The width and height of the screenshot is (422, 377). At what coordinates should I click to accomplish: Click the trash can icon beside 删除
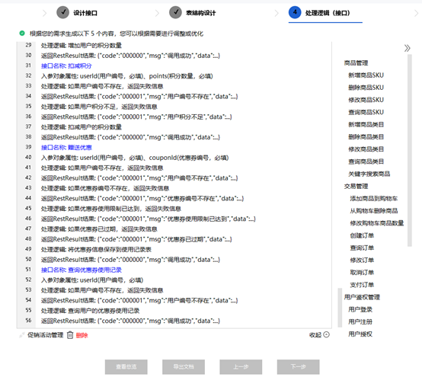click(x=70, y=335)
